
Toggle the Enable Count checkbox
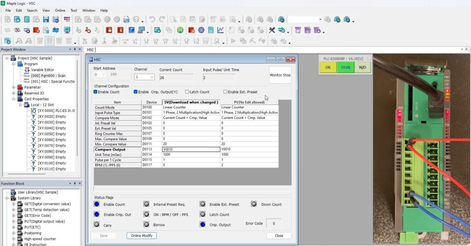96,92
